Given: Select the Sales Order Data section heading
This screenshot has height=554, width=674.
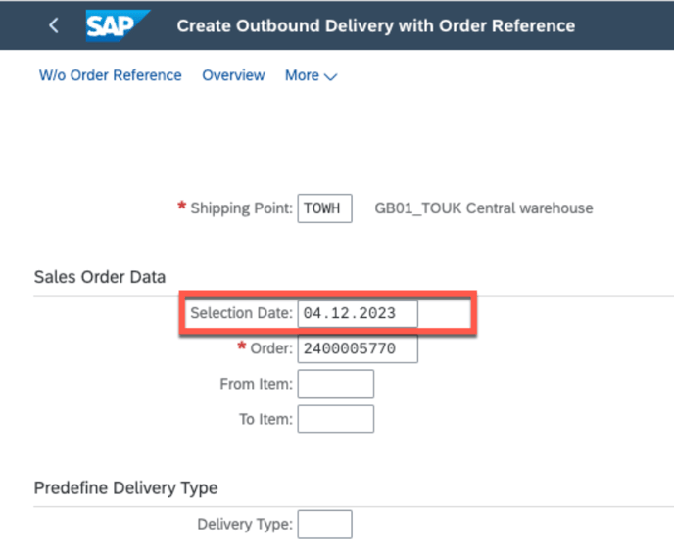Looking at the screenshot, I should [x=100, y=276].
